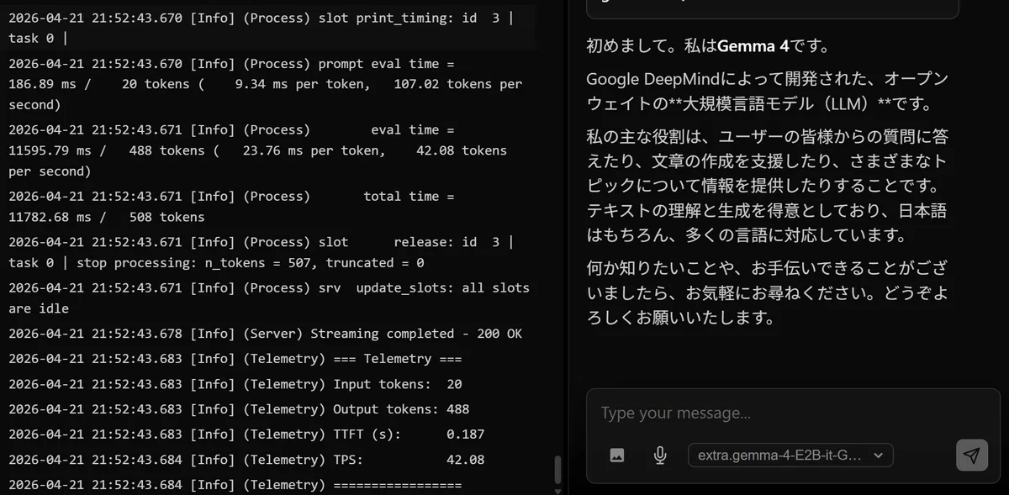Click the === Telemetry === header line
This screenshot has width=1009, height=495.
click(235, 359)
